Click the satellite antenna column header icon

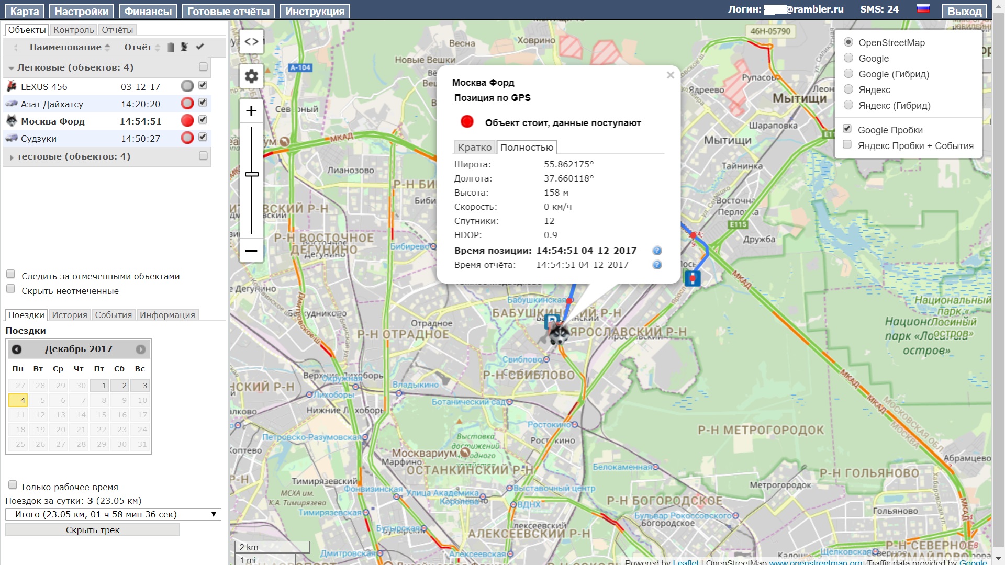click(x=184, y=47)
